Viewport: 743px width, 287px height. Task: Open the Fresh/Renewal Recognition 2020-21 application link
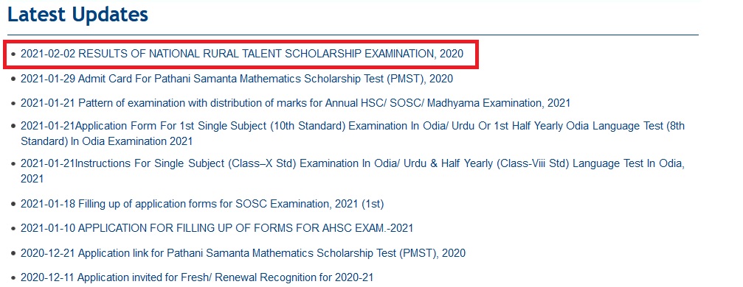click(197, 277)
